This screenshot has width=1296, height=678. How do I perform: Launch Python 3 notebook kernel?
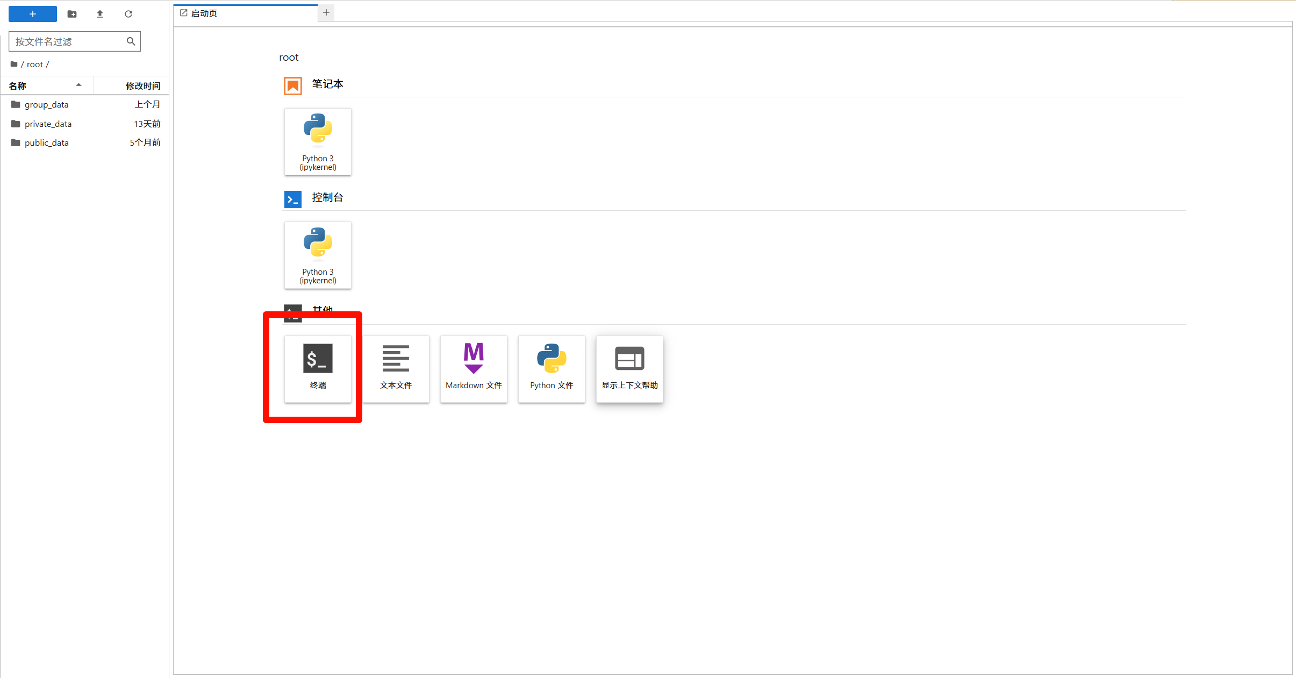tap(318, 142)
